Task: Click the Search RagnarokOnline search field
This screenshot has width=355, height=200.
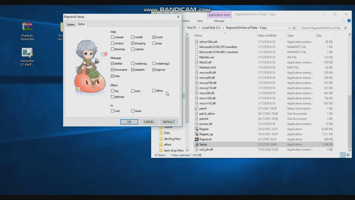Action: (324, 28)
